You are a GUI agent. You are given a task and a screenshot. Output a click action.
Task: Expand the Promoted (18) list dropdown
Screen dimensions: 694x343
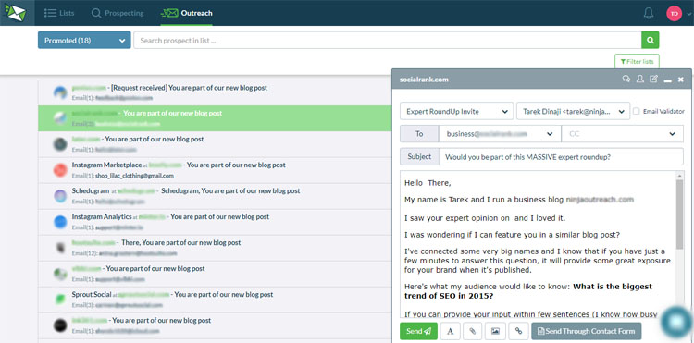pyautogui.click(x=84, y=41)
